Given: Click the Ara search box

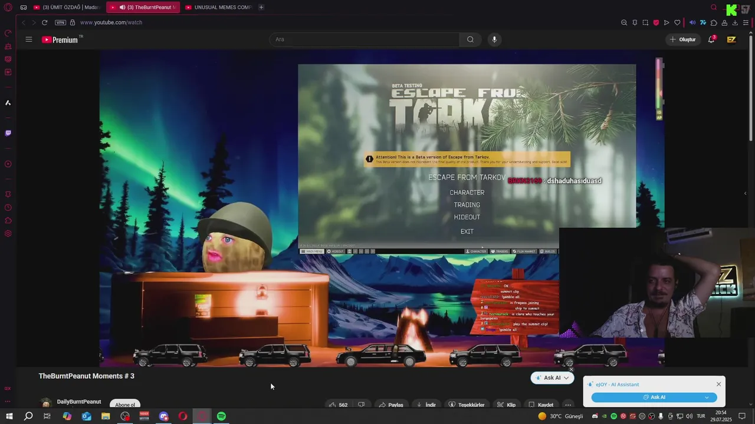Looking at the screenshot, I should click(365, 39).
